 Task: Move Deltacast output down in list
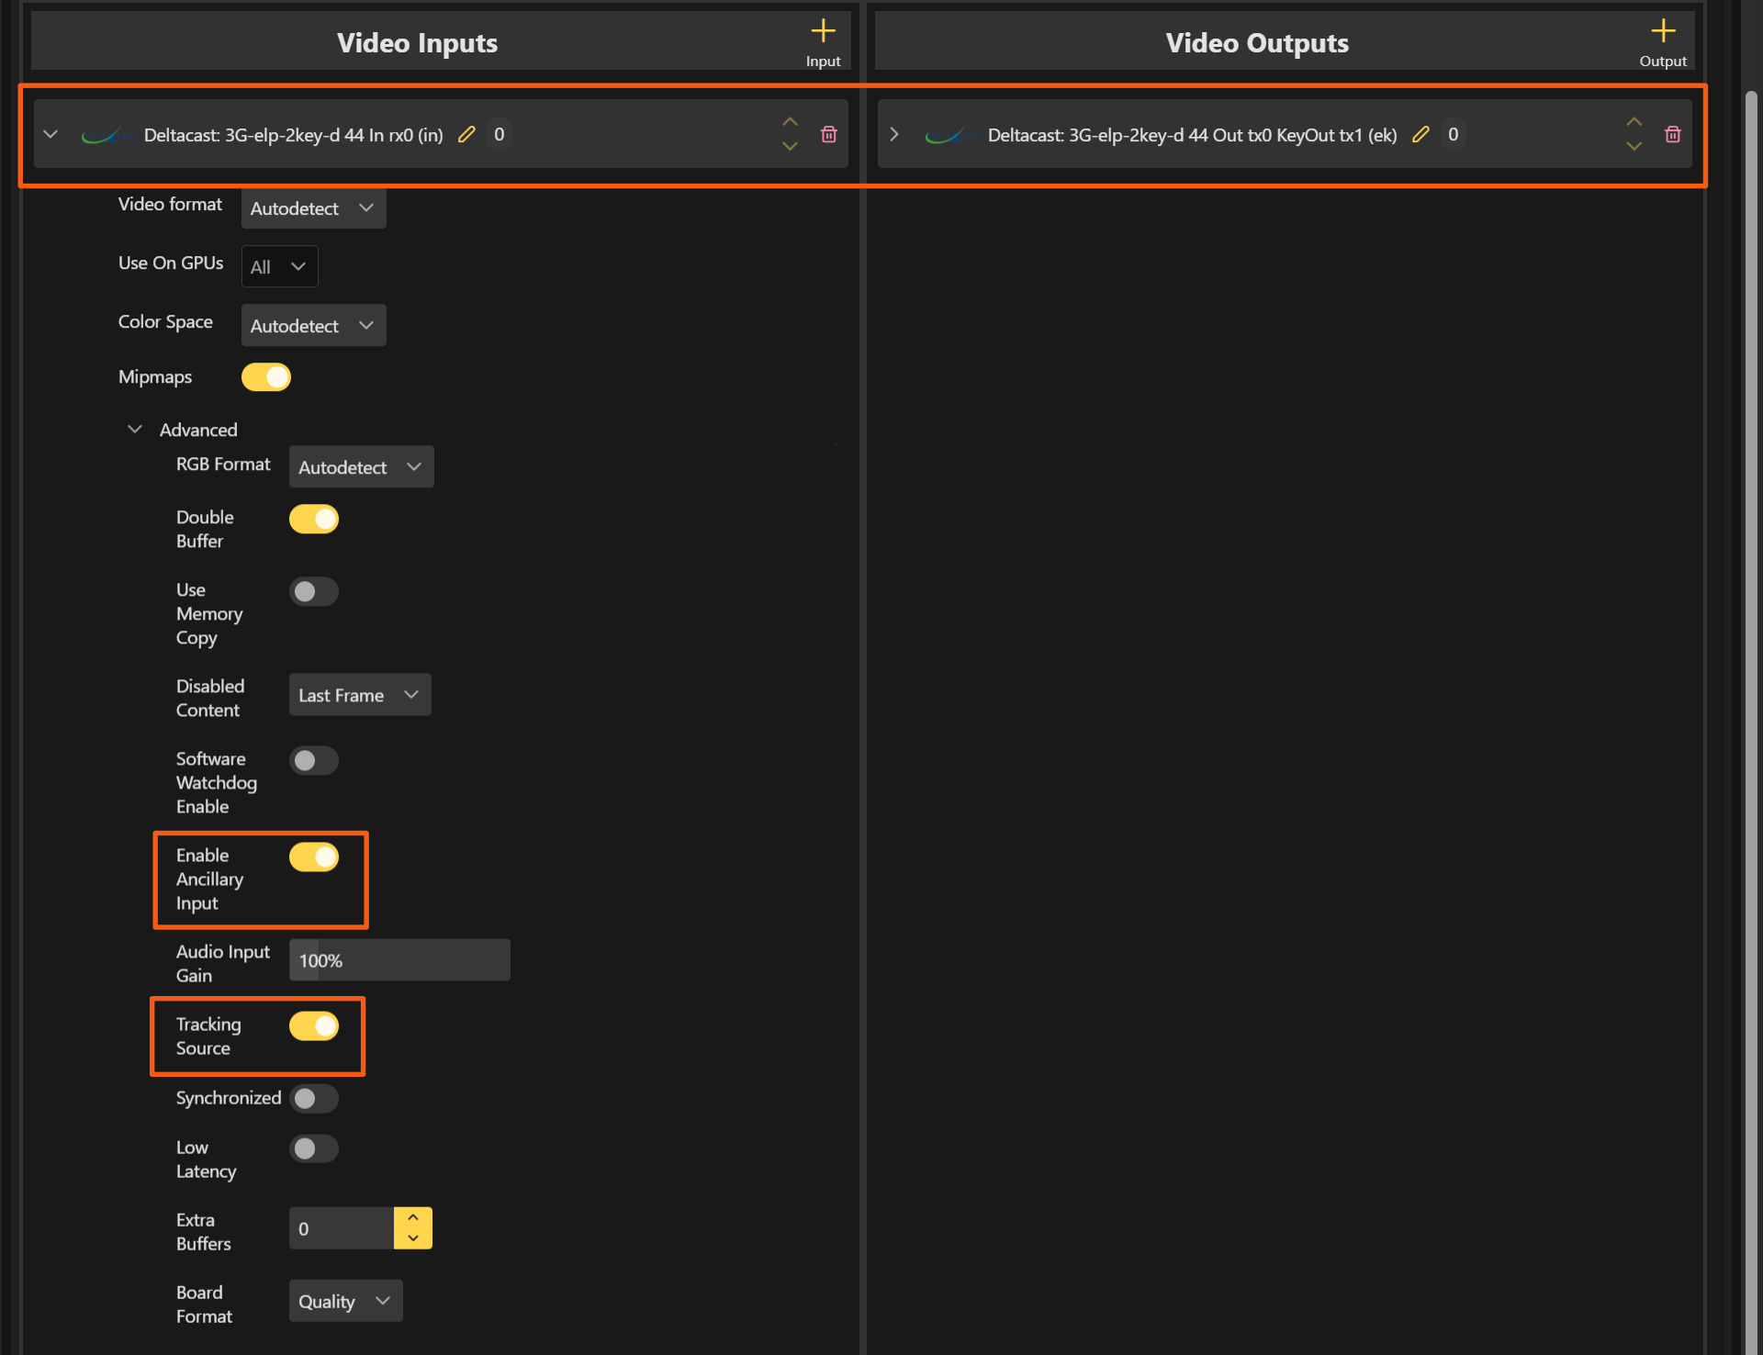1634,147
